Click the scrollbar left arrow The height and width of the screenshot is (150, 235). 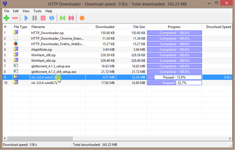(5, 139)
